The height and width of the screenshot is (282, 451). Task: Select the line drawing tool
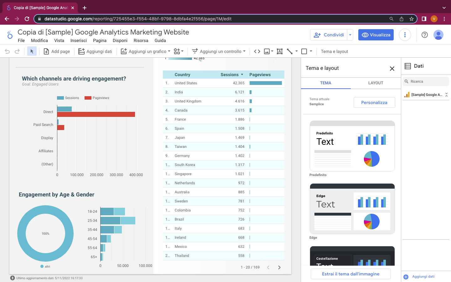[290, 51]
